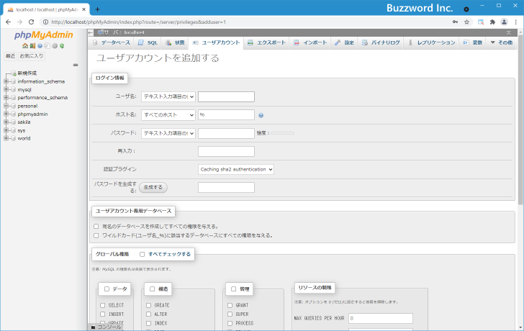Click help icon next to host name field
The width and height of the screenshot is (524, 331).
261,115
